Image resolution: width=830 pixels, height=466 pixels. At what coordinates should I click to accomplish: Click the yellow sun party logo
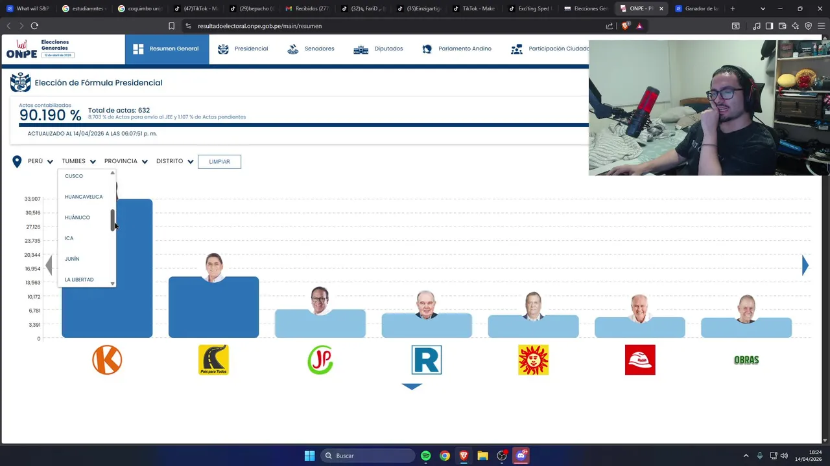[x=533, y=360]
